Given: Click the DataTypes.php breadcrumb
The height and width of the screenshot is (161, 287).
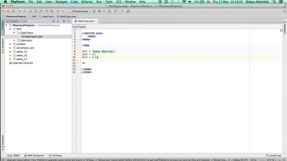Looking at the screenshot, I should [x=66, y=17].
